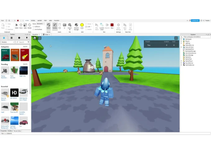211x158 pixels.
Task: Select ReplicatedStorage in Explorer
Action: [x=190, y=51]
